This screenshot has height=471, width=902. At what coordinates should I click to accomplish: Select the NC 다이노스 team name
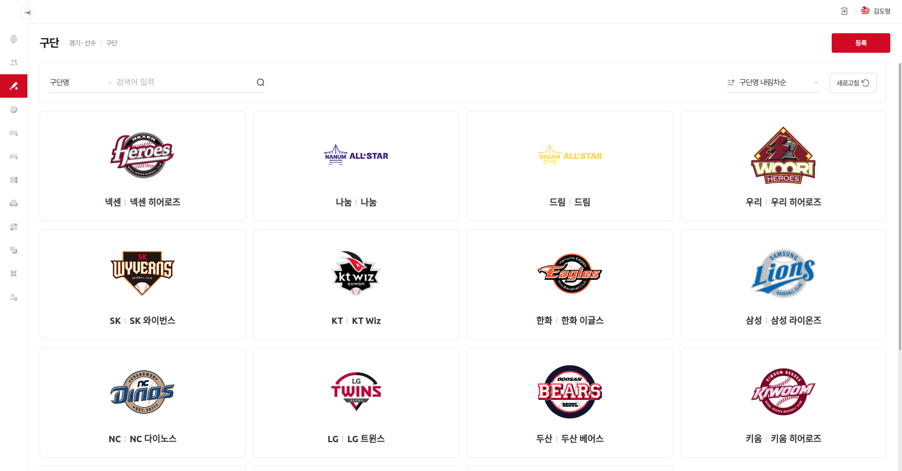click(153, 439)
